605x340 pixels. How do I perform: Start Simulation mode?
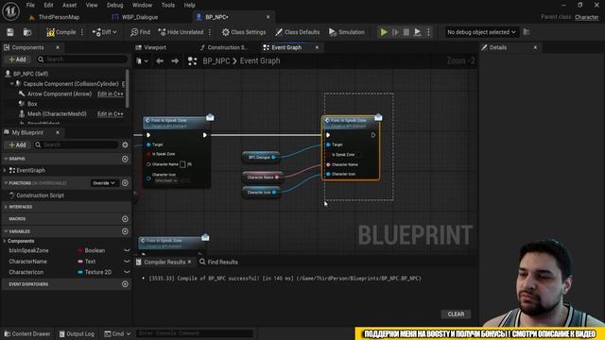[347, 32]
